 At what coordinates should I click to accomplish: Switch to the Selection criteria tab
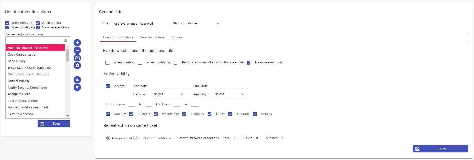[152, 37]
